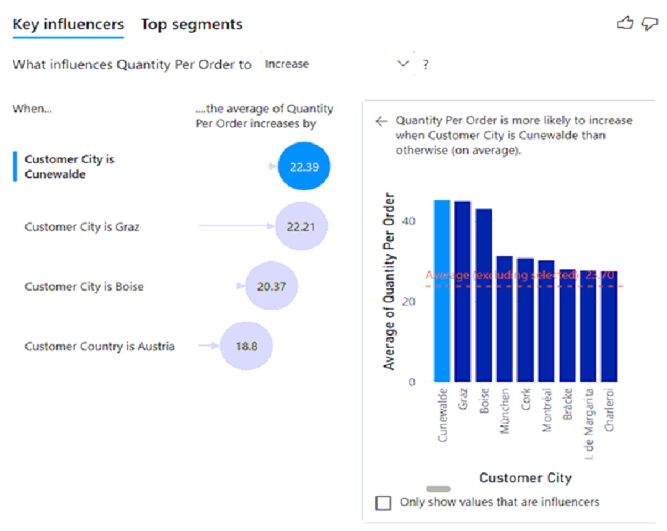Select the 22.21 Graz influencer bubble
This screenshot has height=531, width=667.
pyautogui.click(x=301, y=226)
